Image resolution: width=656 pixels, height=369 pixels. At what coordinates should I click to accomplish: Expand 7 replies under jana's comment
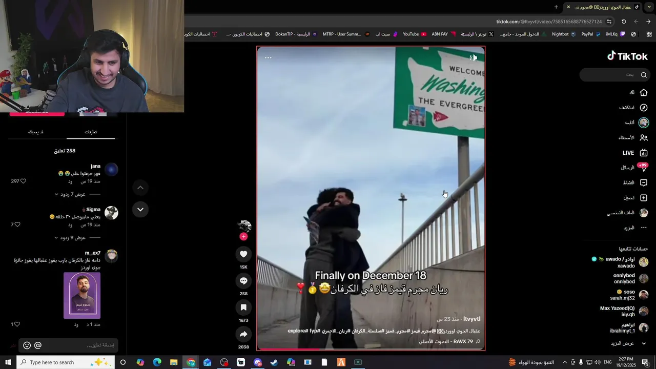(70, 194)
